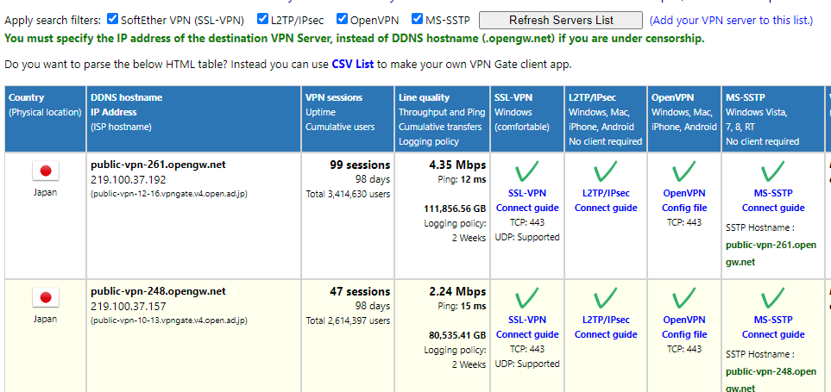Click 'Total 2,614,397 users' text

(x=348, y=320)
